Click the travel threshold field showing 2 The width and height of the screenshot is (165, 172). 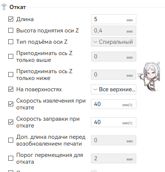point(114,158)
